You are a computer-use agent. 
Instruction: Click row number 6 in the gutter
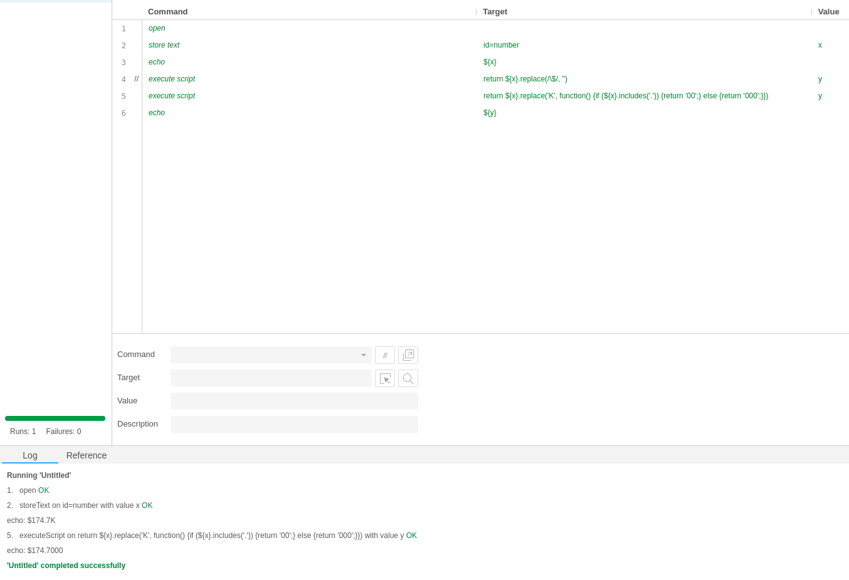coord(124,113)
